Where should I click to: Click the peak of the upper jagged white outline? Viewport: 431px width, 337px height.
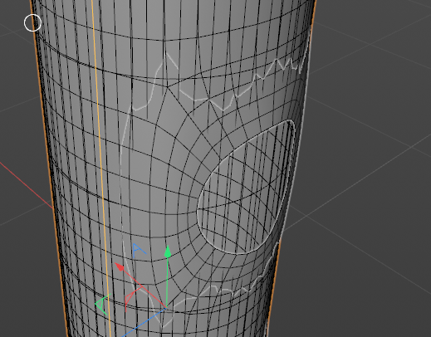[166, 53]
